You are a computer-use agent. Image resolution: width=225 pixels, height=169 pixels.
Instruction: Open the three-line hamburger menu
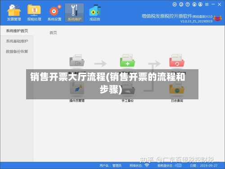point(207,4)
